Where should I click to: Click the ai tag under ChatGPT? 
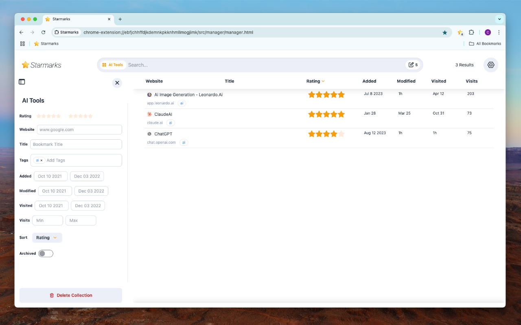coord(184,143)
